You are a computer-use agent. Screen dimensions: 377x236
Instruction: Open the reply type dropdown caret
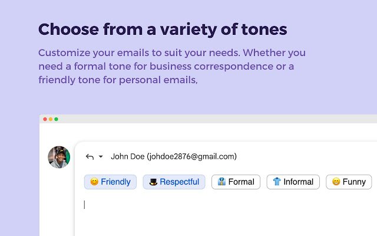coord(101,157)
